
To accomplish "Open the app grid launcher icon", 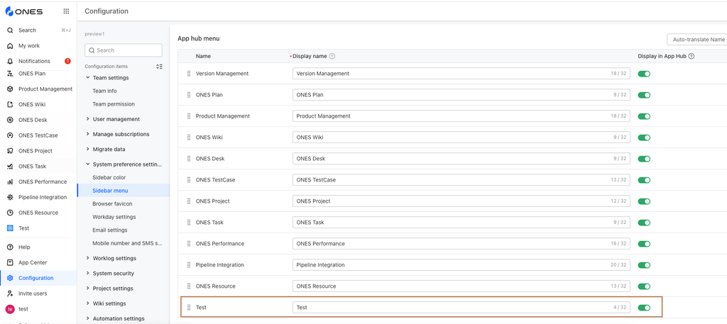I will coord(66,11).
